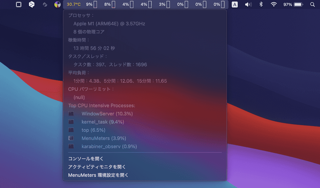Screen dimensions: 320x188
Task: Open Spotlight search magnifier
Action: tap(312, 4)
